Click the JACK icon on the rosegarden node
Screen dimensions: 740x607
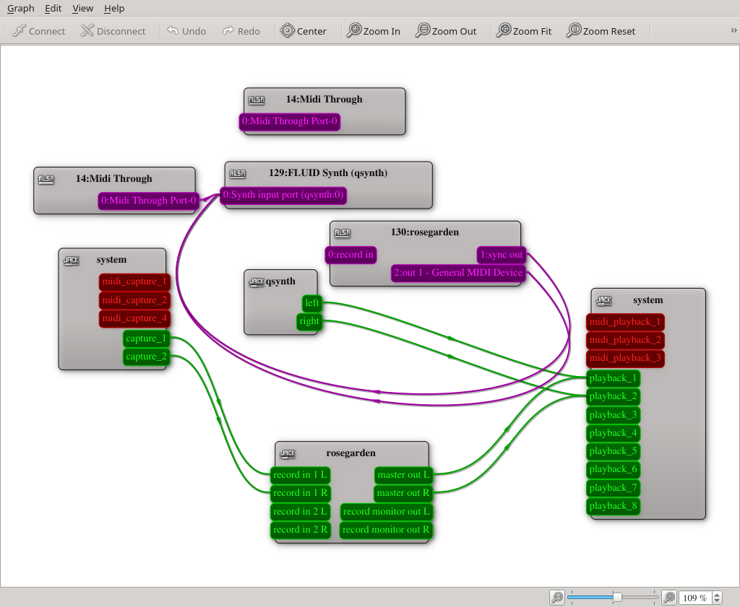click(x=288, y=453)
